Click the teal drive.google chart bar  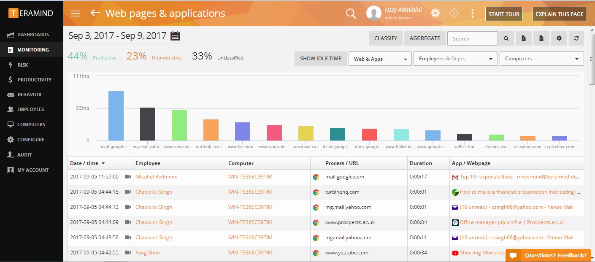point(338,134)
